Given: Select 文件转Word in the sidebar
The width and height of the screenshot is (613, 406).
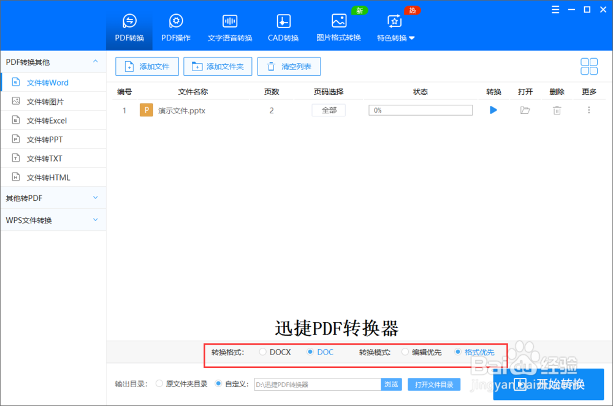Looking at the screenshot, I should [x=53, y=83].
